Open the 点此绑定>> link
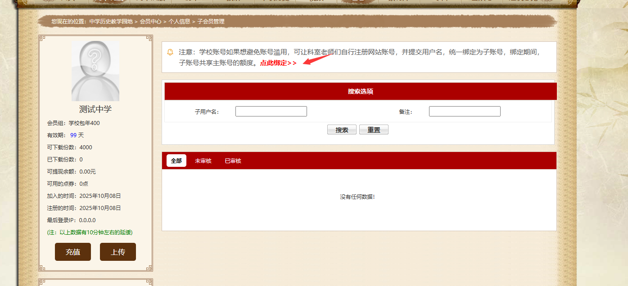 pos(278,63)
